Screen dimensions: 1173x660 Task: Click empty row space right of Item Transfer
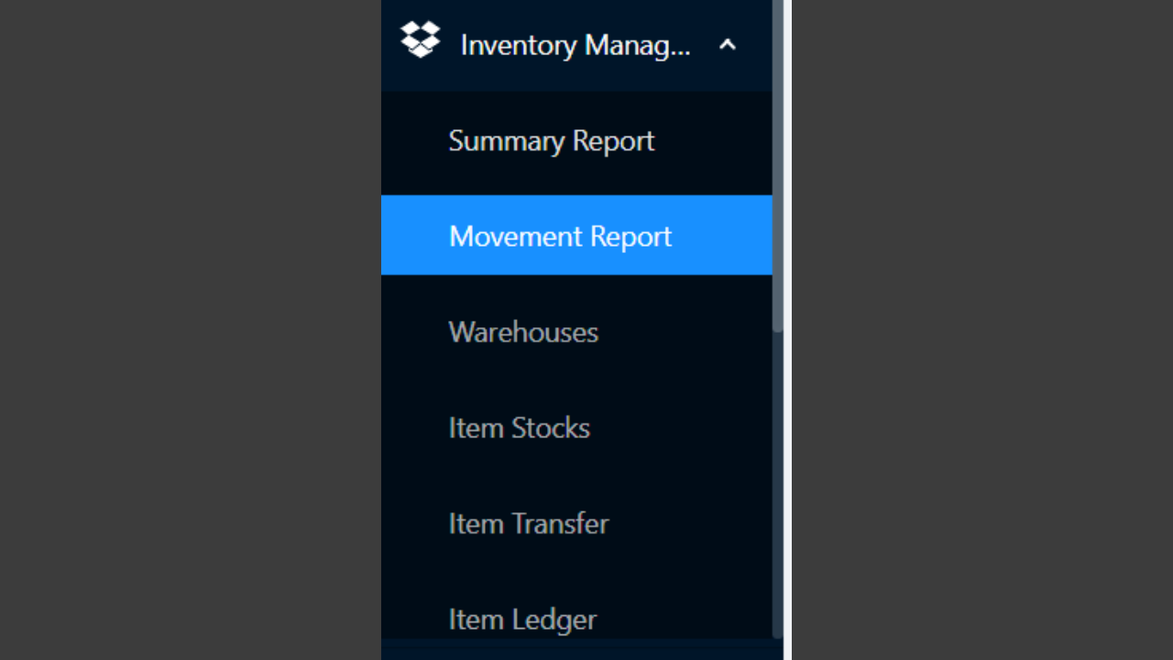tap(691, 523)
